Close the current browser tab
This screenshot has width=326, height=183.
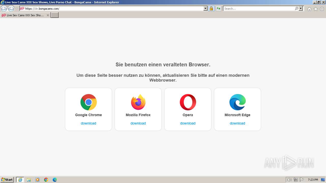48,15
